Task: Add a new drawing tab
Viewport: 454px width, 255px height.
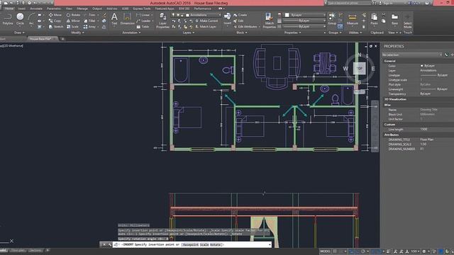Action: pyautogui.click(x=62, y=39)
